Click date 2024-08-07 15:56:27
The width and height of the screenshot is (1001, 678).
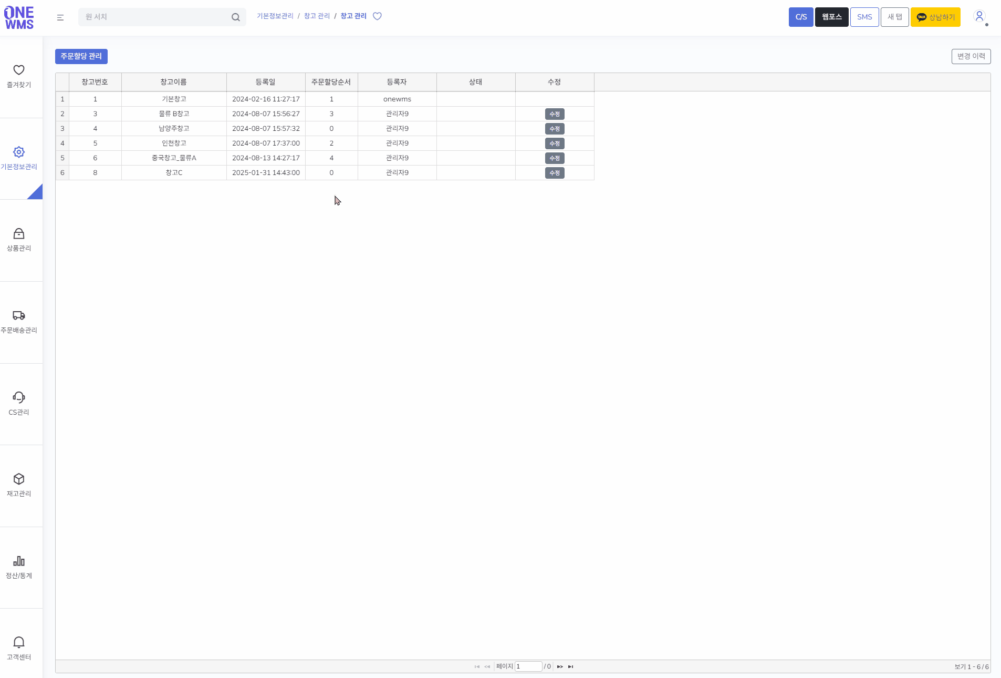[x=266, y=114]
